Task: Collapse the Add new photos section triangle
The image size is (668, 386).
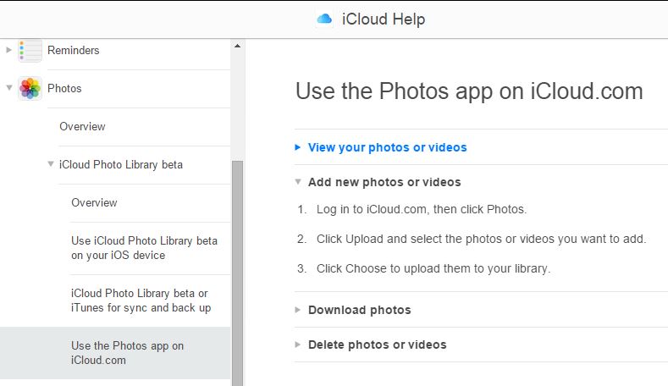Action: point(298,182)
